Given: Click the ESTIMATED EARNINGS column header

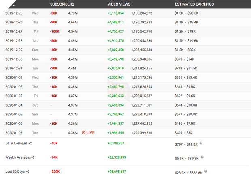Looking at the screenshot, I should point(194,4).
